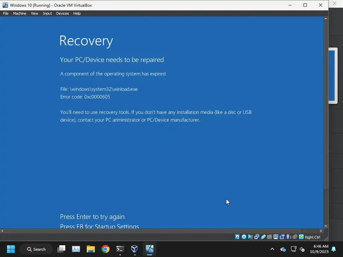Click the optical disc status icon
The height and width of the screenshot is (257, 343).
coord(244,237)
